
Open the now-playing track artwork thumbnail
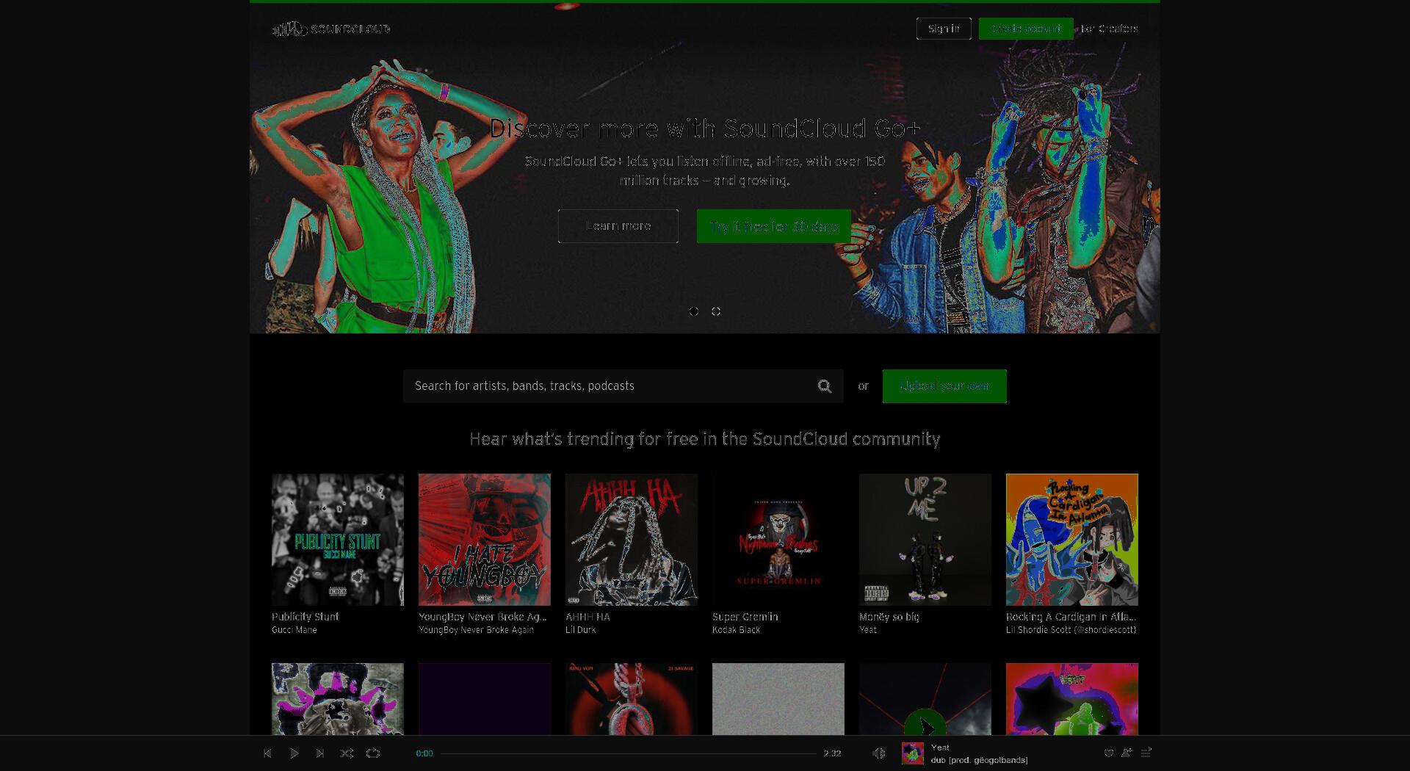pyautogui.click(x=913, y=753)
